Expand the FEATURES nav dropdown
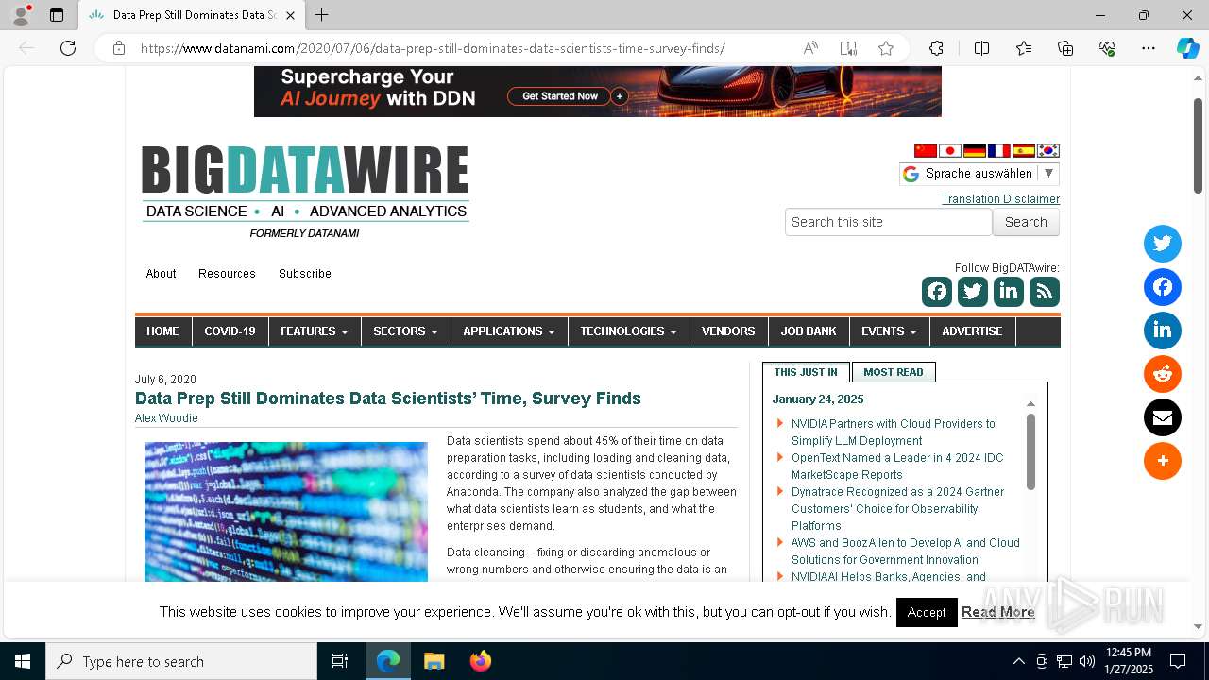The width and height of the screenshot is (1209, 680). [315, 331]
